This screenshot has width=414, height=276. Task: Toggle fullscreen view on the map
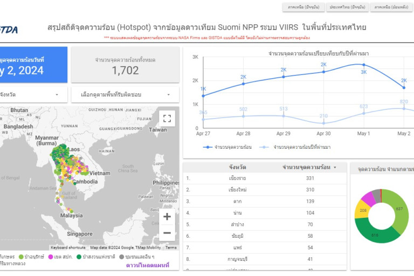(x=167, y=119)
